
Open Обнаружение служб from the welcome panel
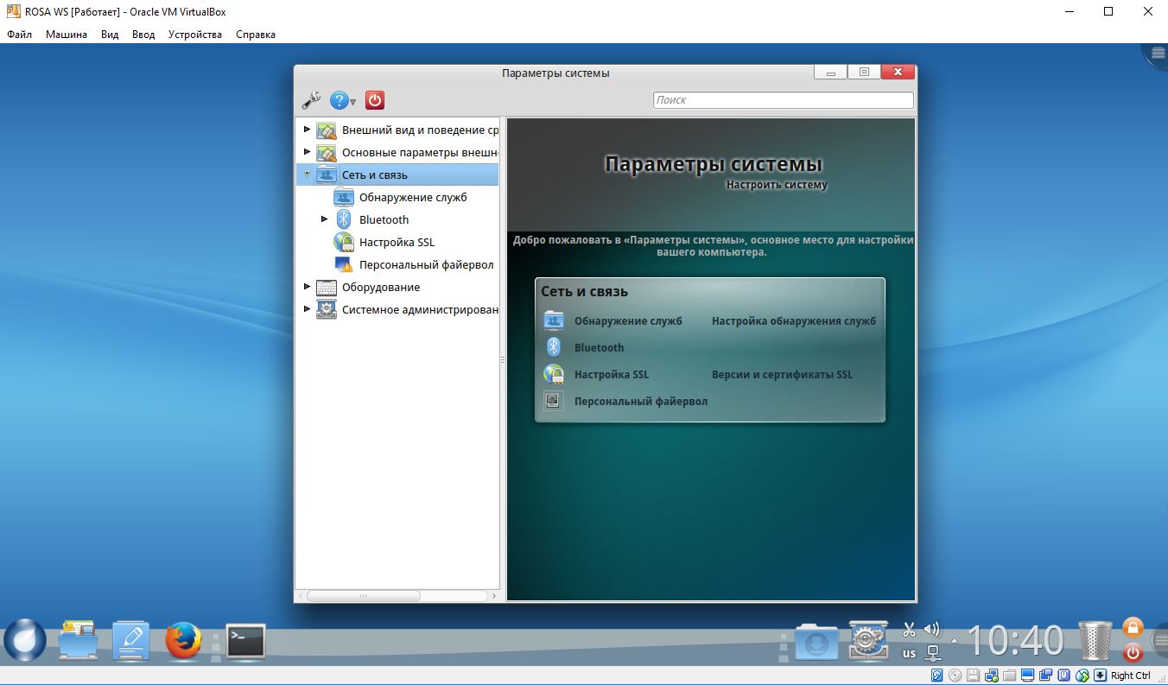(x=628, y=321)
